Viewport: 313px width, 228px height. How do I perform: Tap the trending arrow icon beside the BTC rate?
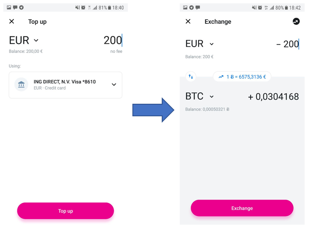pos(221,77)
